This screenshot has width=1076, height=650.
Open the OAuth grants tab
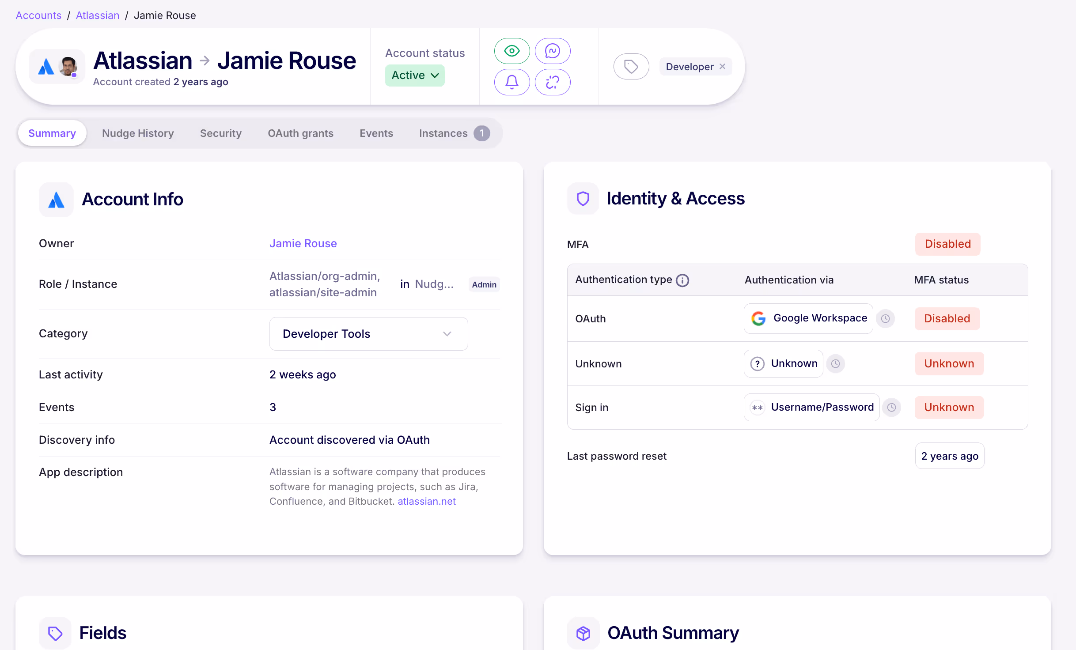coord(300,133)
